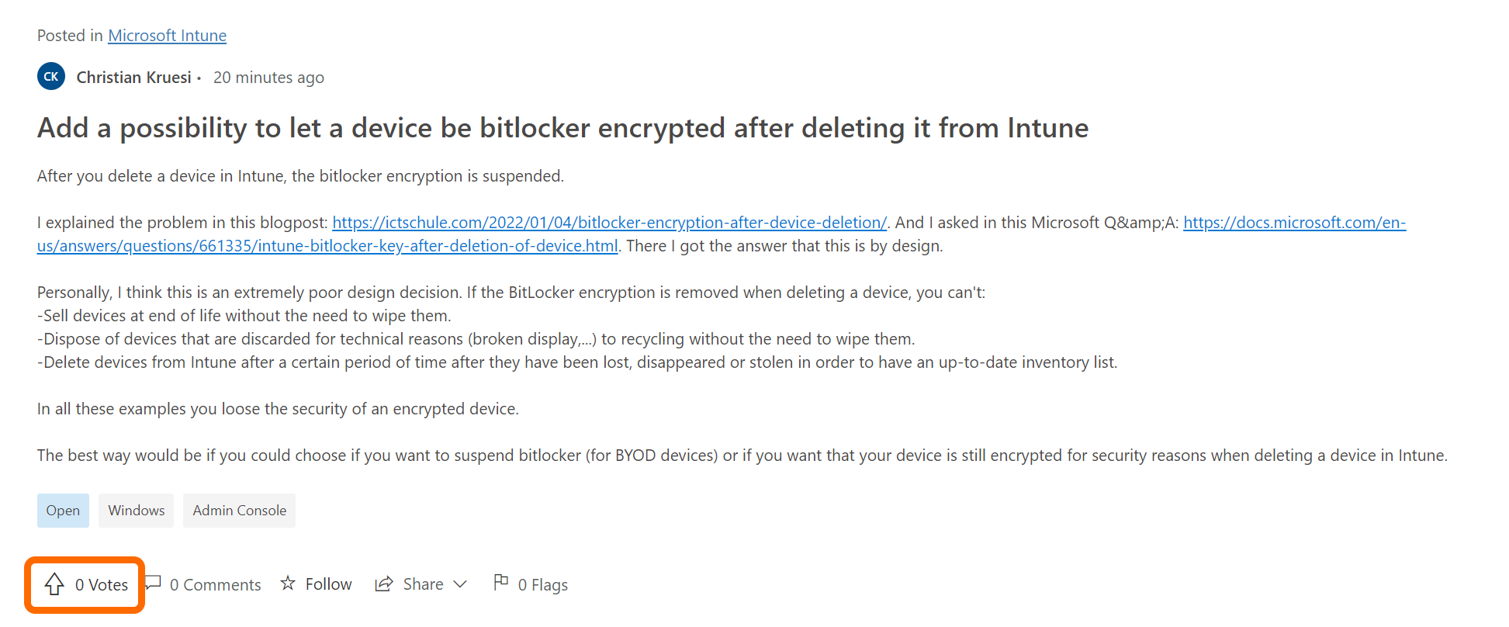Click the Follow star icon
The width and height of the screenshot is (1509, 627).
pyautogui.click(x=288, y=583)
